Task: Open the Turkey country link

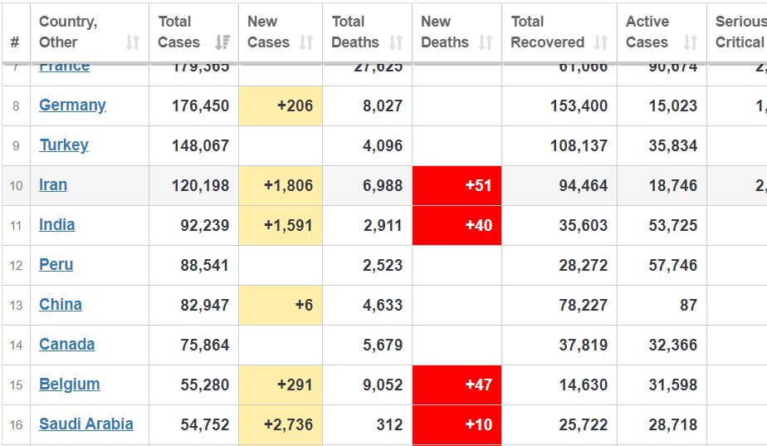Action: pos(64,145)
